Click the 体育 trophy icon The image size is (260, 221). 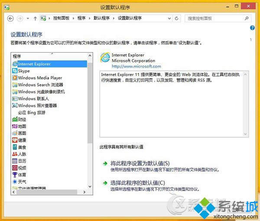[x=15, y=175]
